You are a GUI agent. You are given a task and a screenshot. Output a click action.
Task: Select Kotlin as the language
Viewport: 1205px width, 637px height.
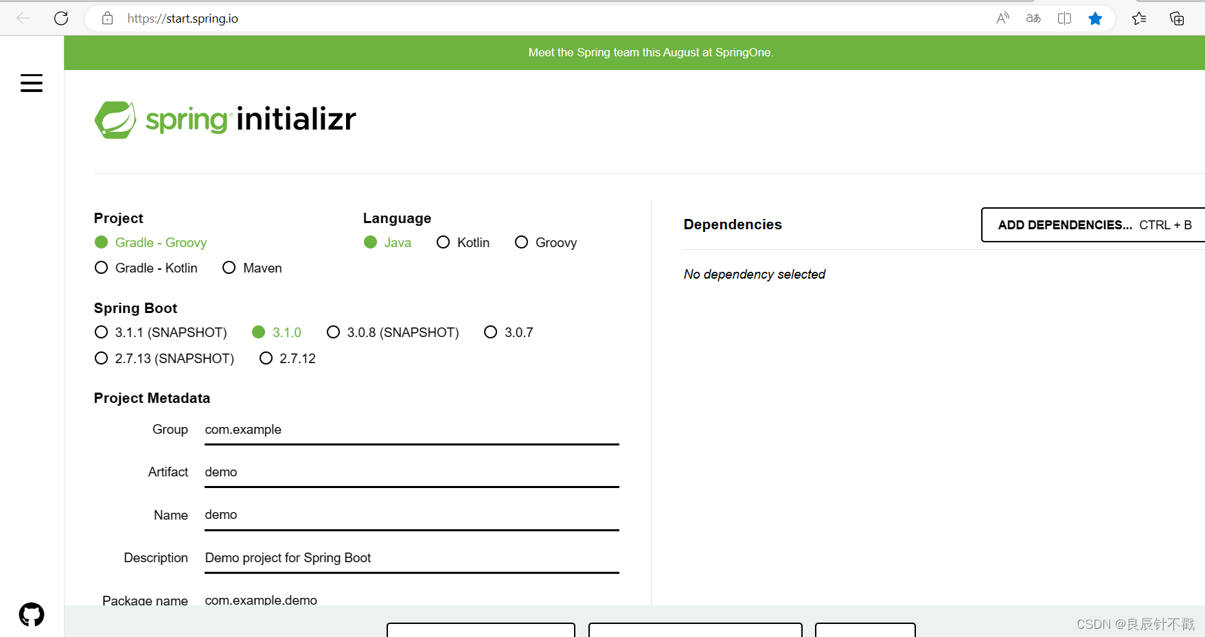pos(463,242)
